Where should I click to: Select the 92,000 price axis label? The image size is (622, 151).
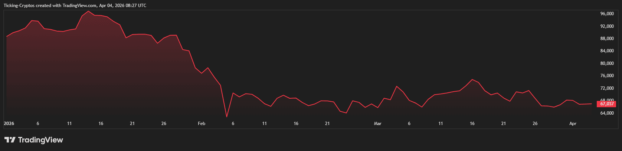point(607,26)
